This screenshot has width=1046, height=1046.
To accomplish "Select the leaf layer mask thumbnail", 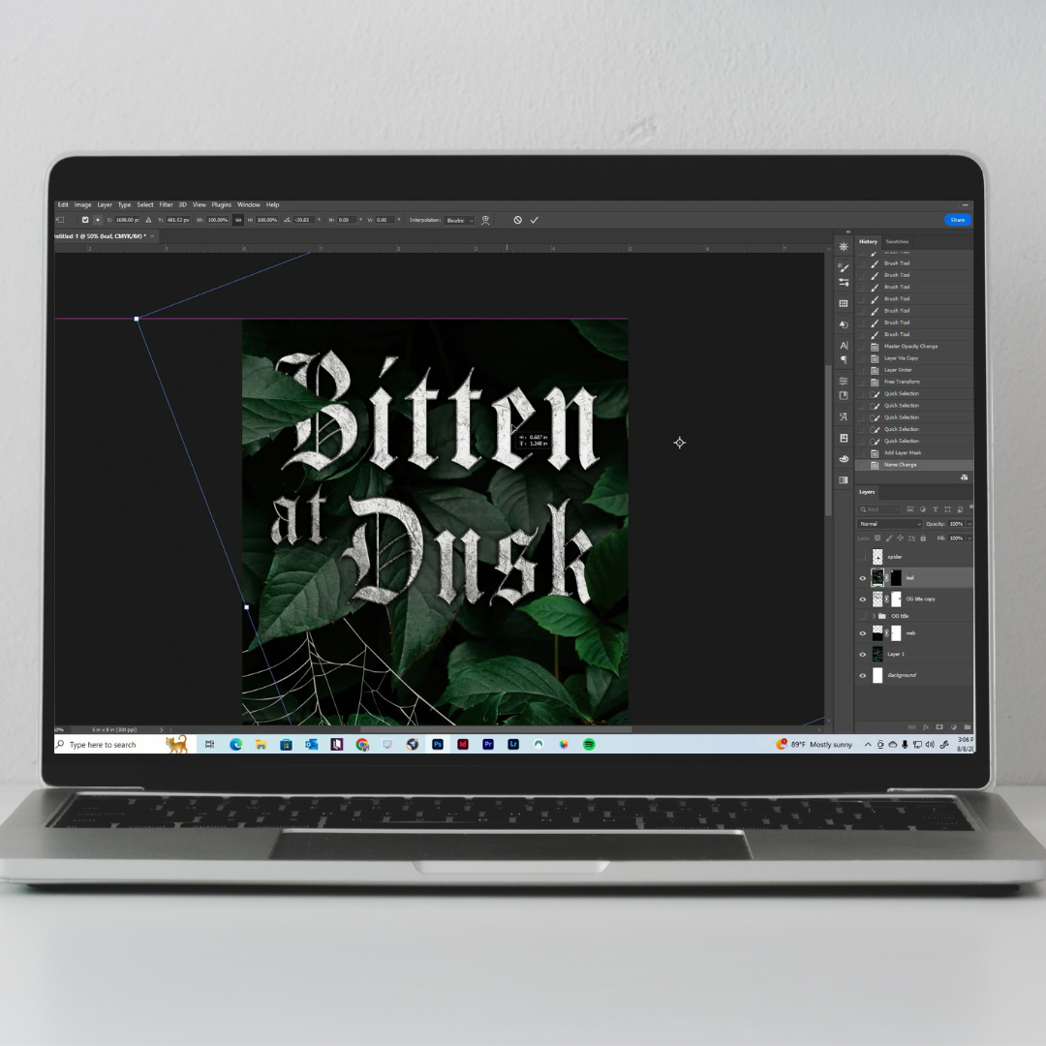I will click(x=896, y=577).
